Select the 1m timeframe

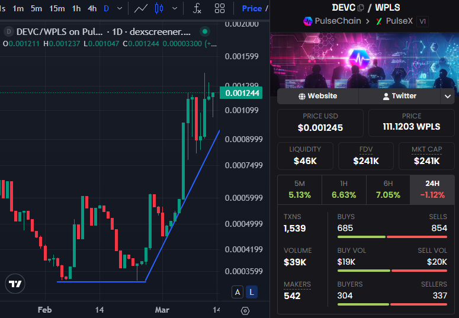click(x=18, y=8)
